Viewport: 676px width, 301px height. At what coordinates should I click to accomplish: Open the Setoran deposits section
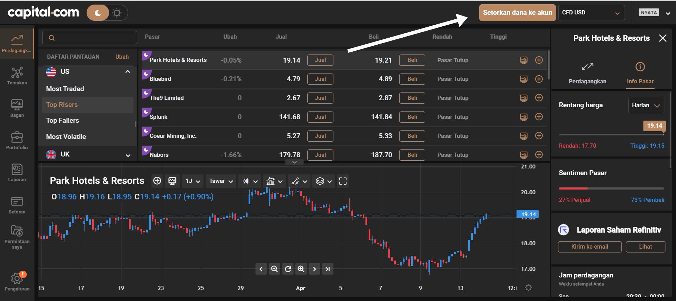[17, 205]
